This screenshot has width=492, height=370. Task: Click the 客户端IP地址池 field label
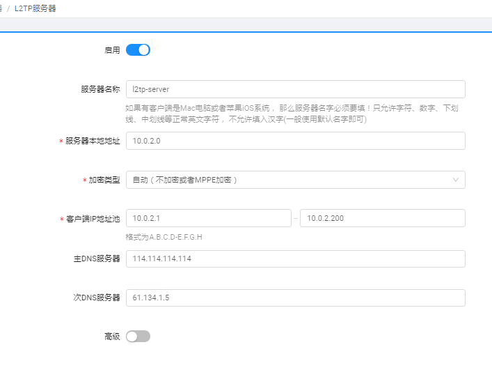click(x=93, y=219)
